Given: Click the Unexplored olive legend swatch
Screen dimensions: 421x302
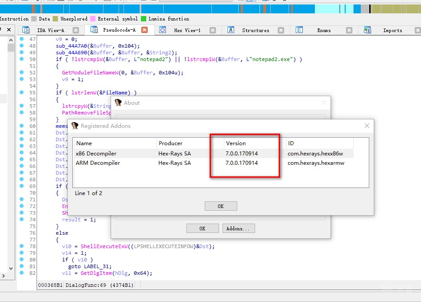Looking at the screenshot, I should pyautogui.click(x=55, y=19).
